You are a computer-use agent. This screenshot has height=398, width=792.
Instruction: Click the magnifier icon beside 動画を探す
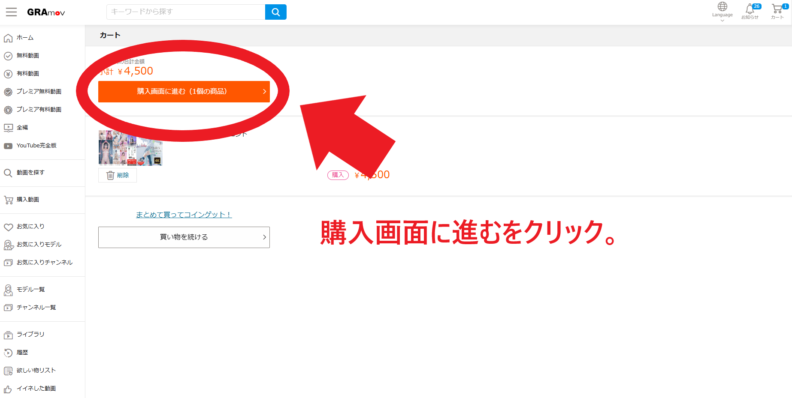point(8,173)
